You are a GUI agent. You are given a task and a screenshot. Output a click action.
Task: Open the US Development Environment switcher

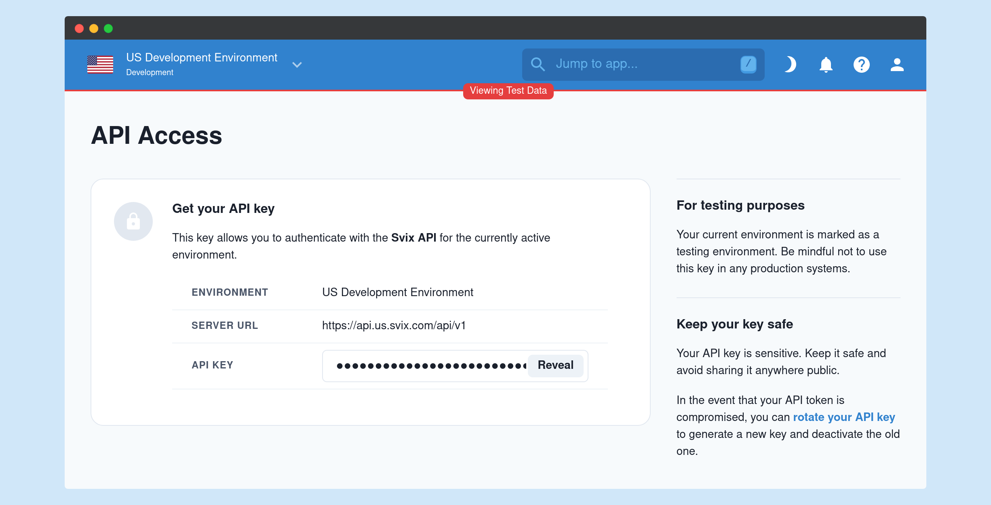coord(202,57)
